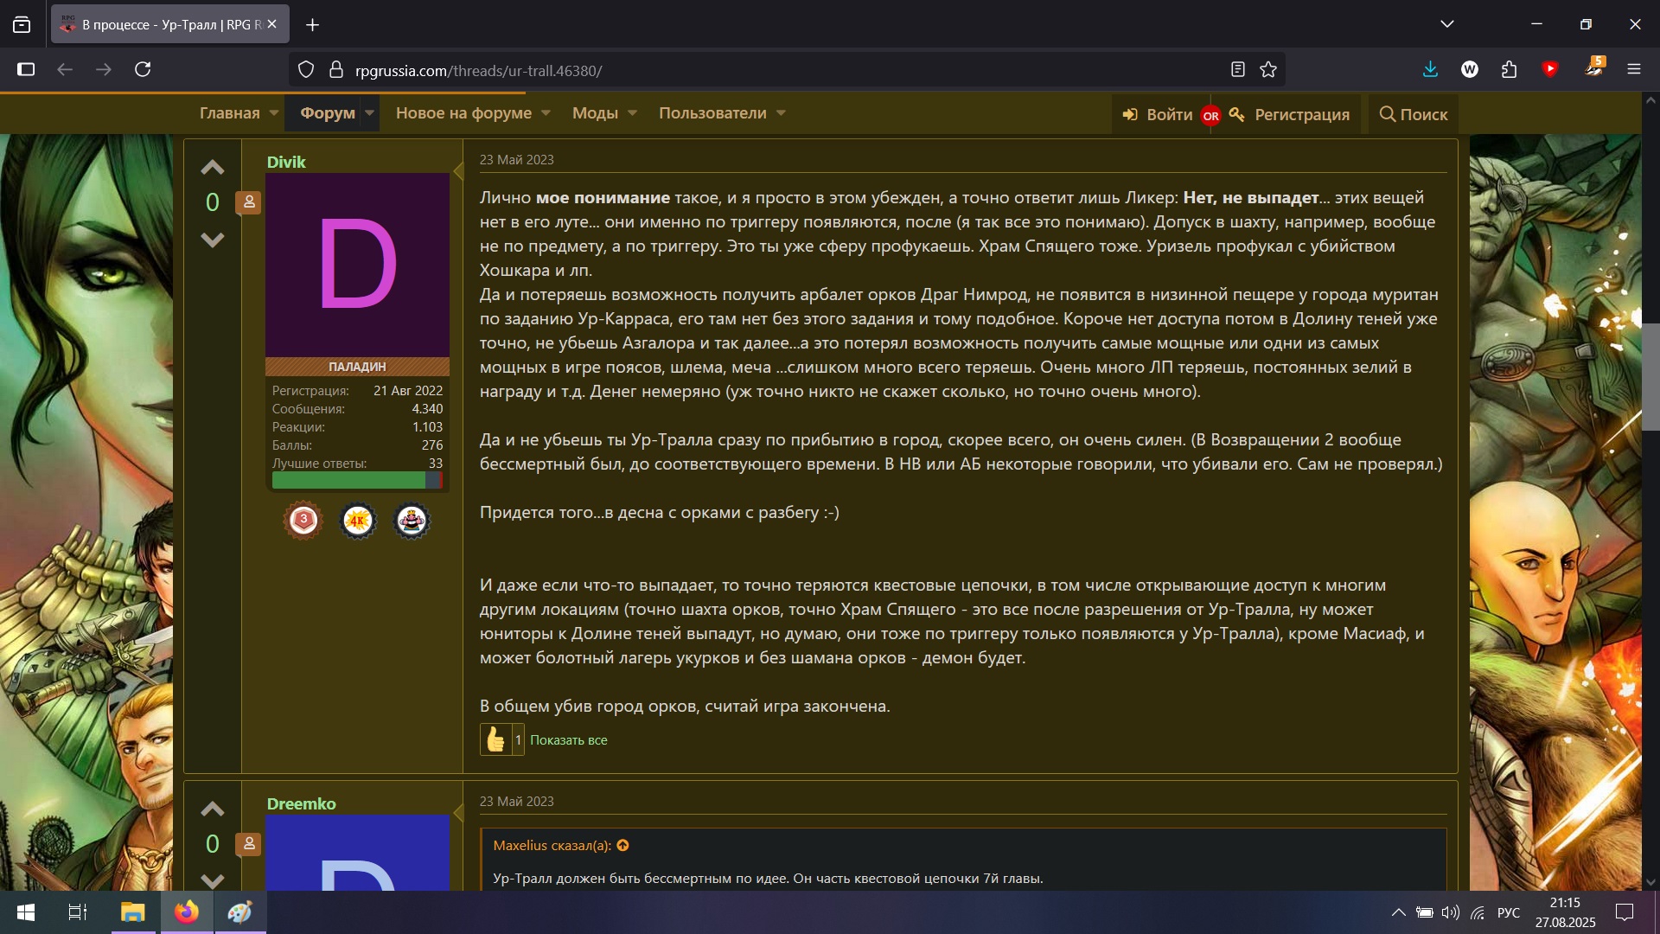This screenshot has width=1660, height=934.
Task: Open Новое на форуме menu item
Action: 463,113
